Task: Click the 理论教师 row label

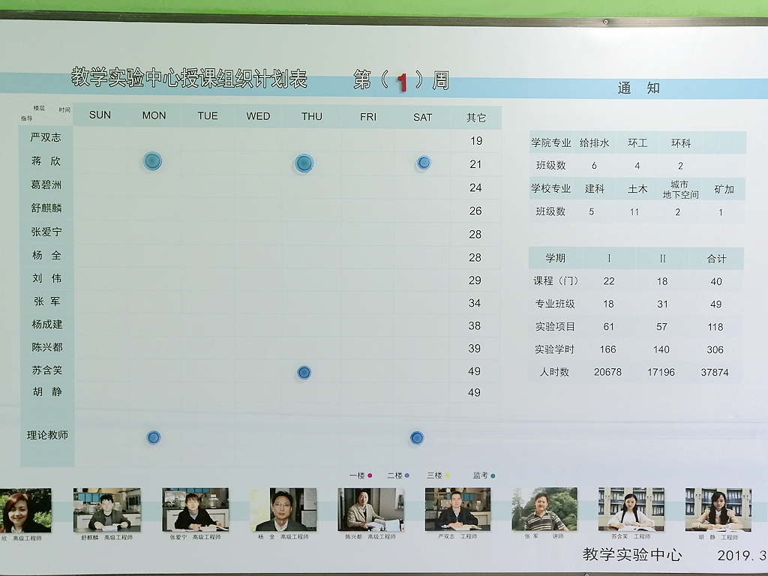Action: (x=47, y=435)
